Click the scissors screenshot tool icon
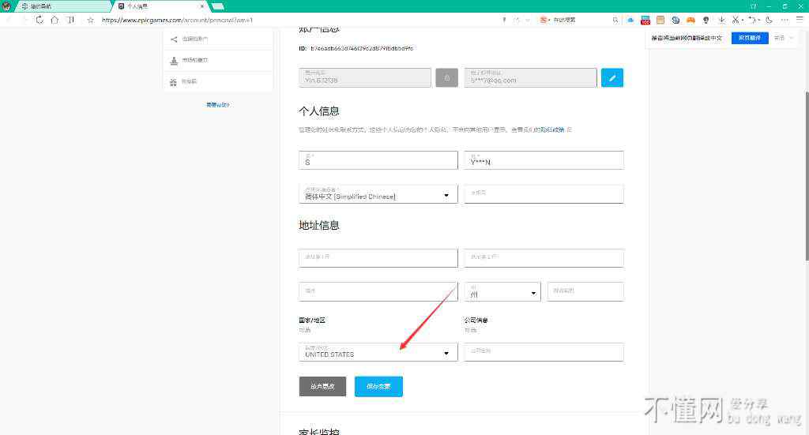 (x=736, y=20)
